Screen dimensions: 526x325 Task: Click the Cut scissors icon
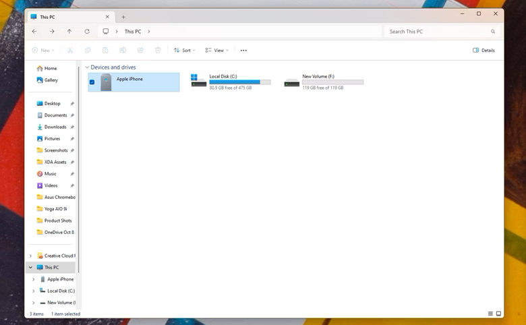coord(70,51)
